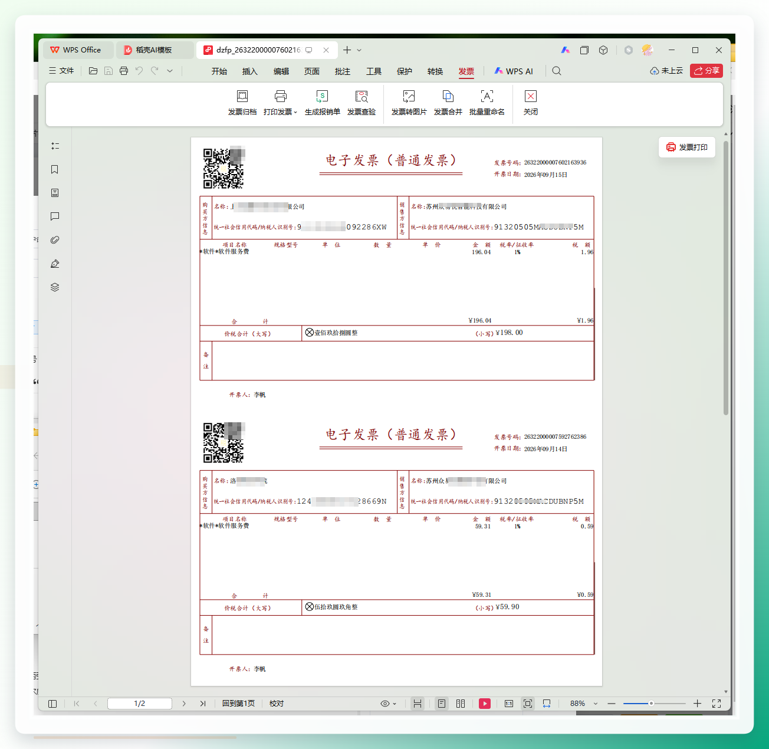Open 发票查验 invoice verification tool
The width and height of the screenshot is (769, 749).
coord(362,103)
